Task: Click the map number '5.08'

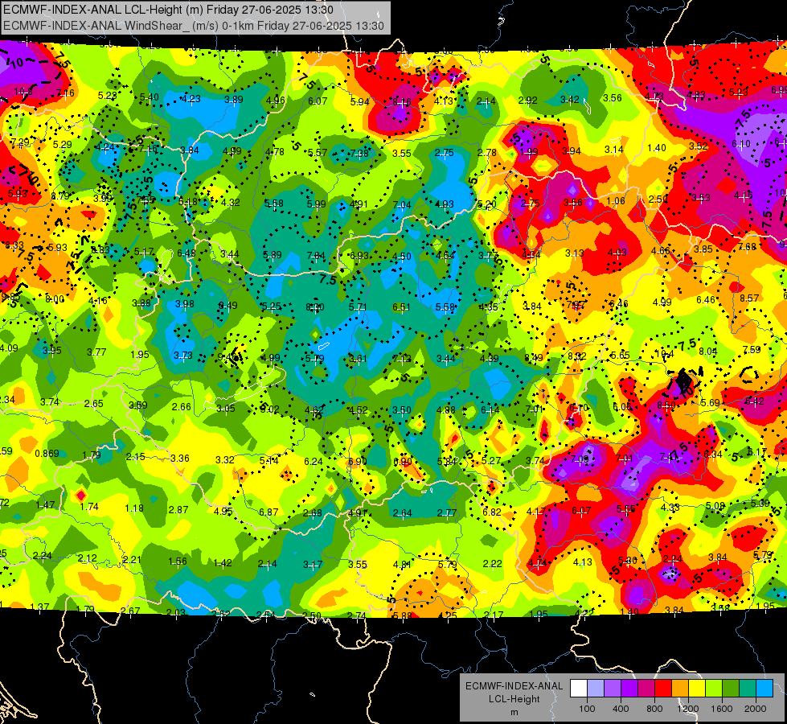Action: click(x=715, y=505)
